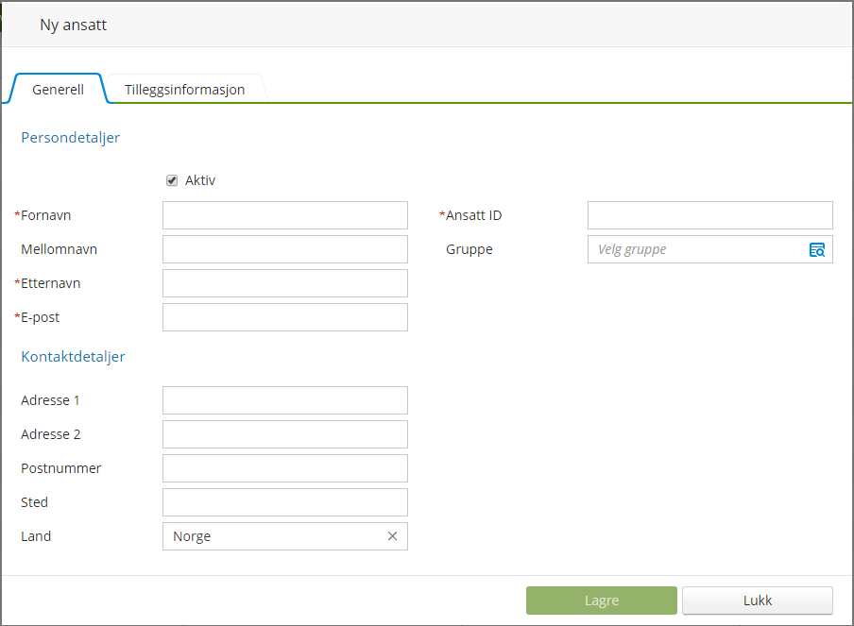Focus the Mellomnavn input field

pos(285,249)
